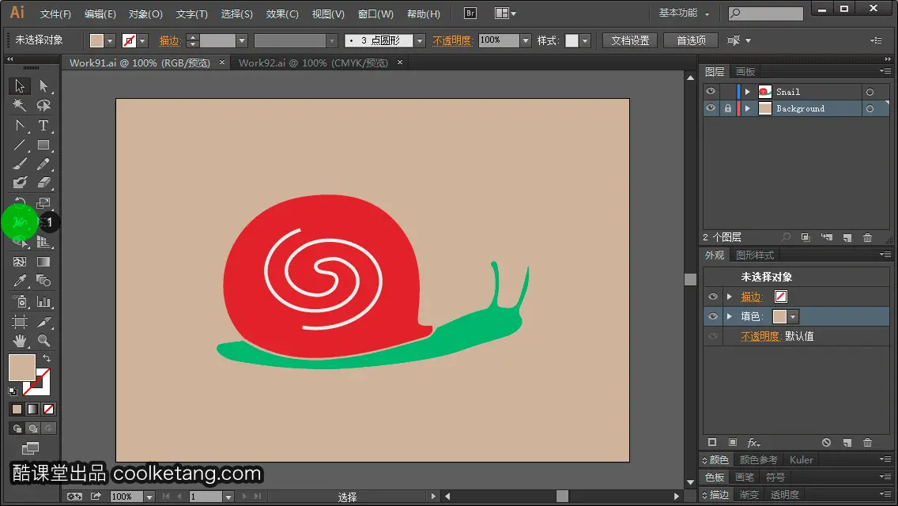Select the Artboard tool

click(x=20, y=322)
